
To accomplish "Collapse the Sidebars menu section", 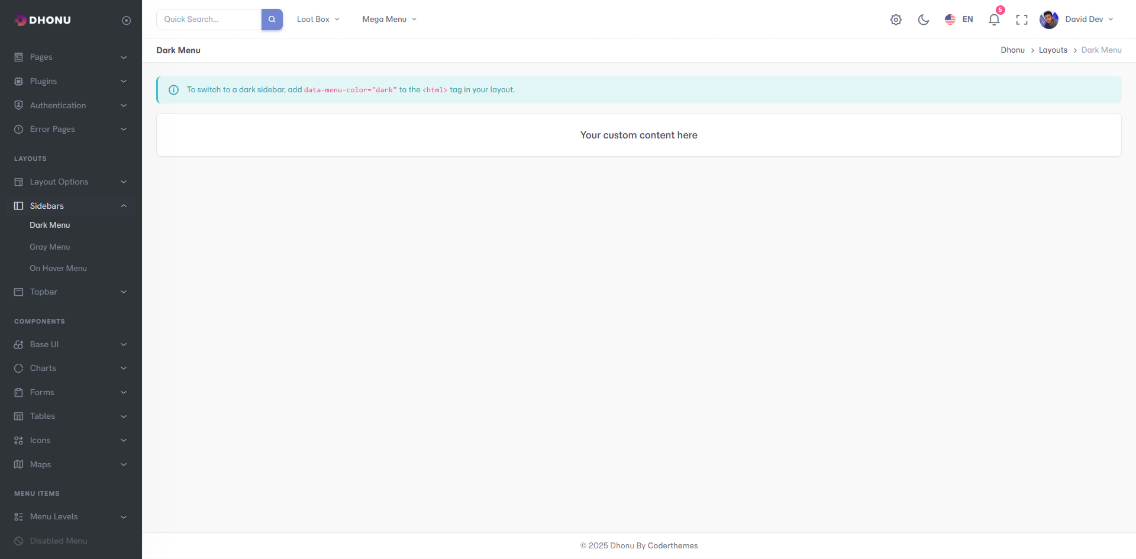I will [70, 206].
